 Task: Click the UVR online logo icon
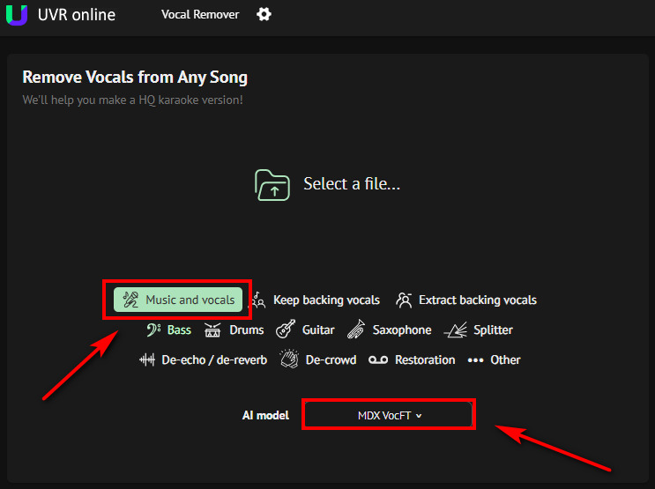click(17, 15)
